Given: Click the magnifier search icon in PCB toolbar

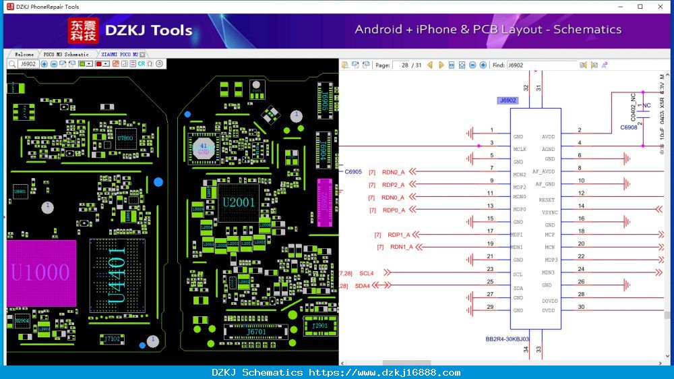Looking at the screenshot, I should [12, 63].
